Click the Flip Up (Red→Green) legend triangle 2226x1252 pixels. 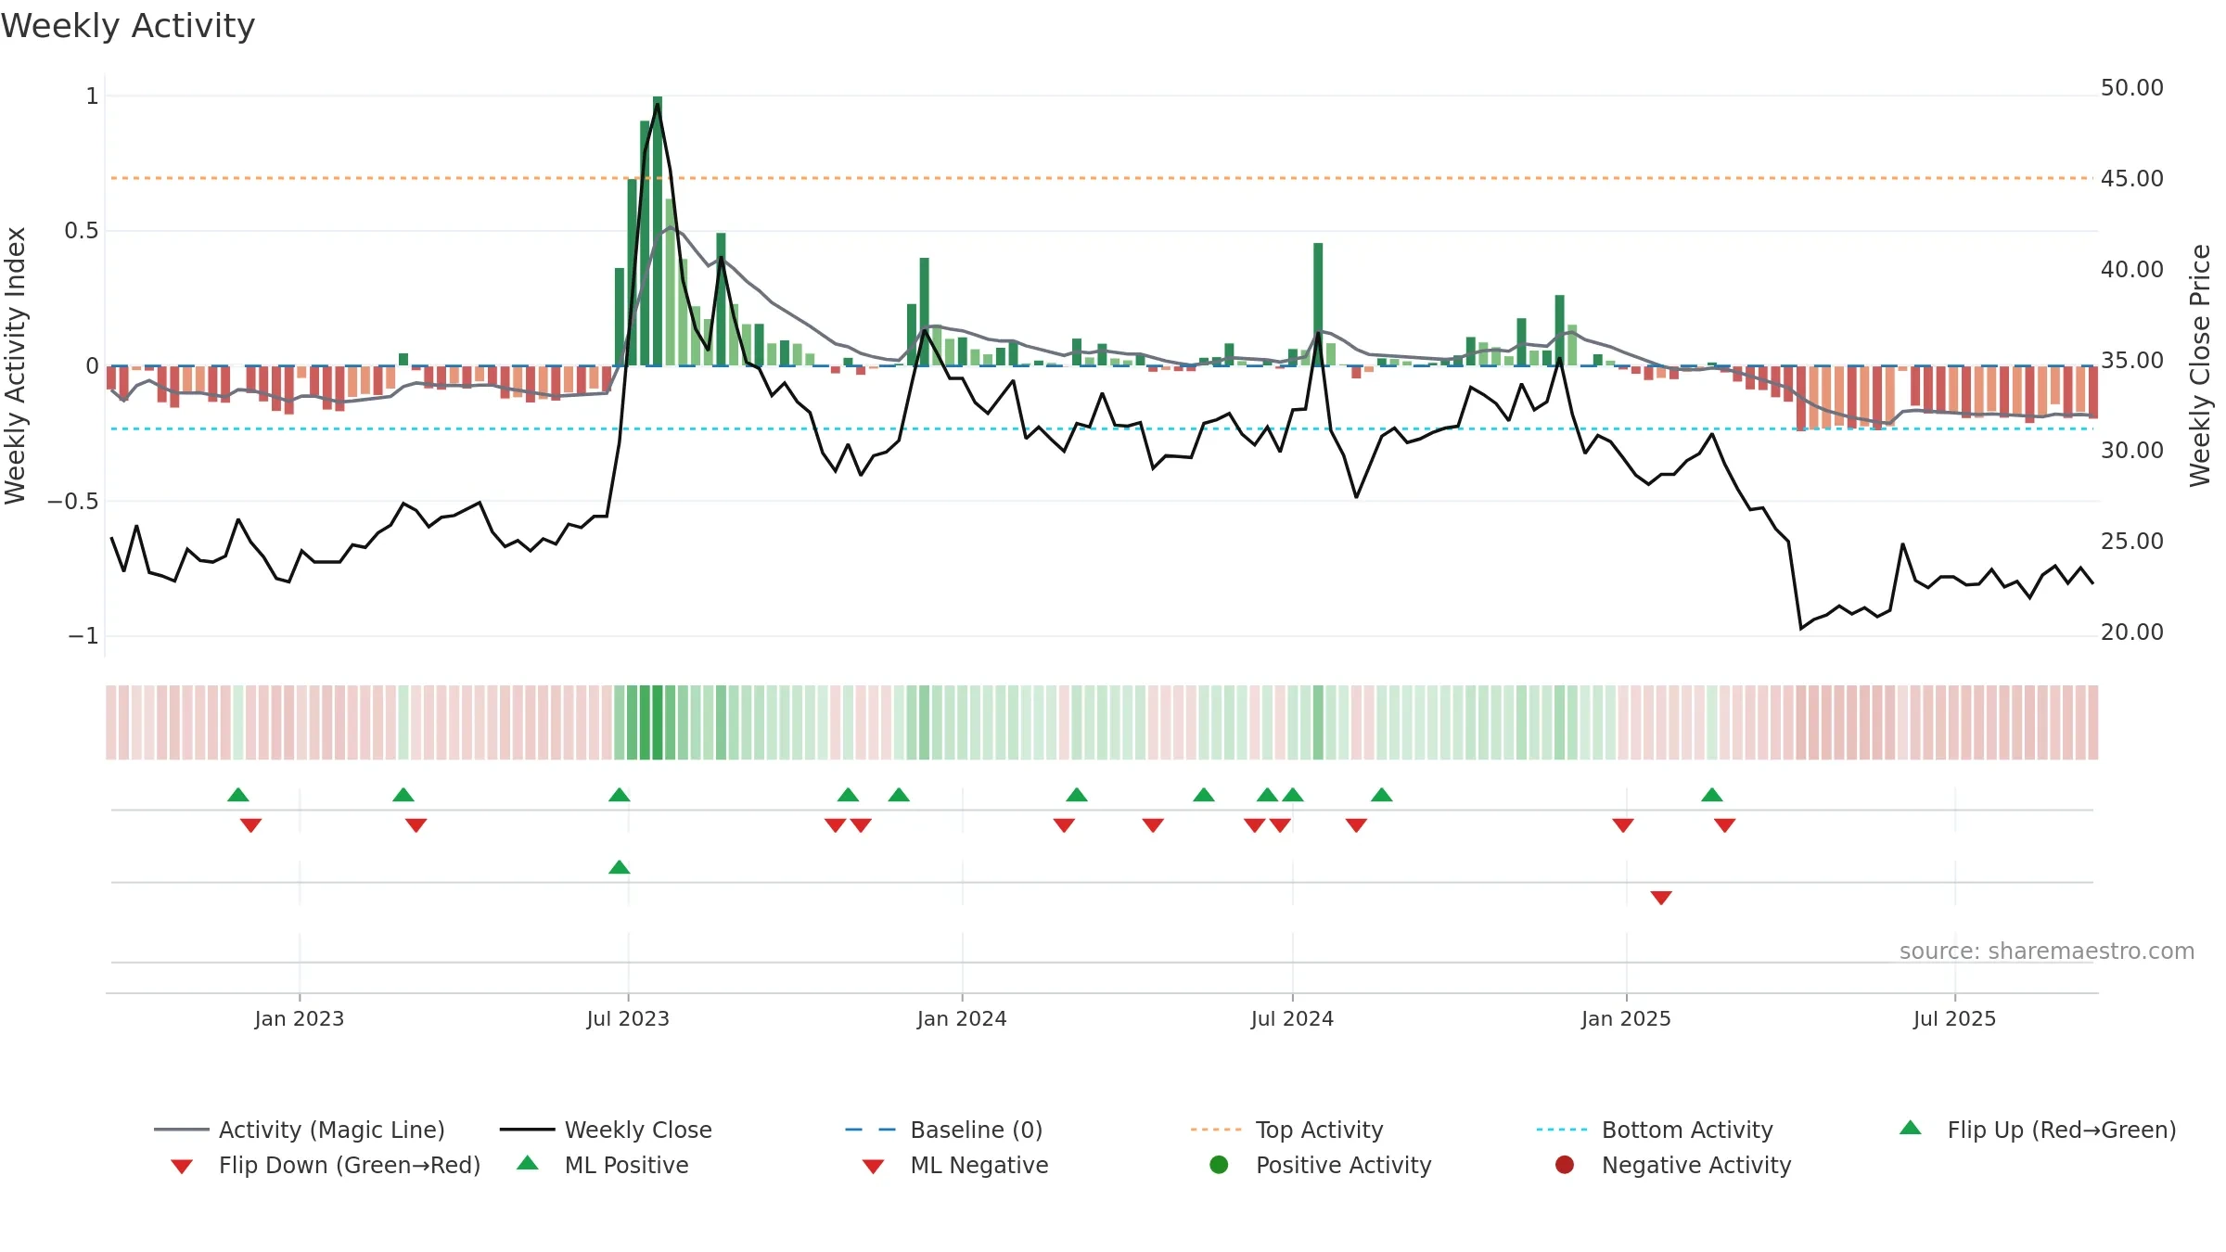1911,1128
